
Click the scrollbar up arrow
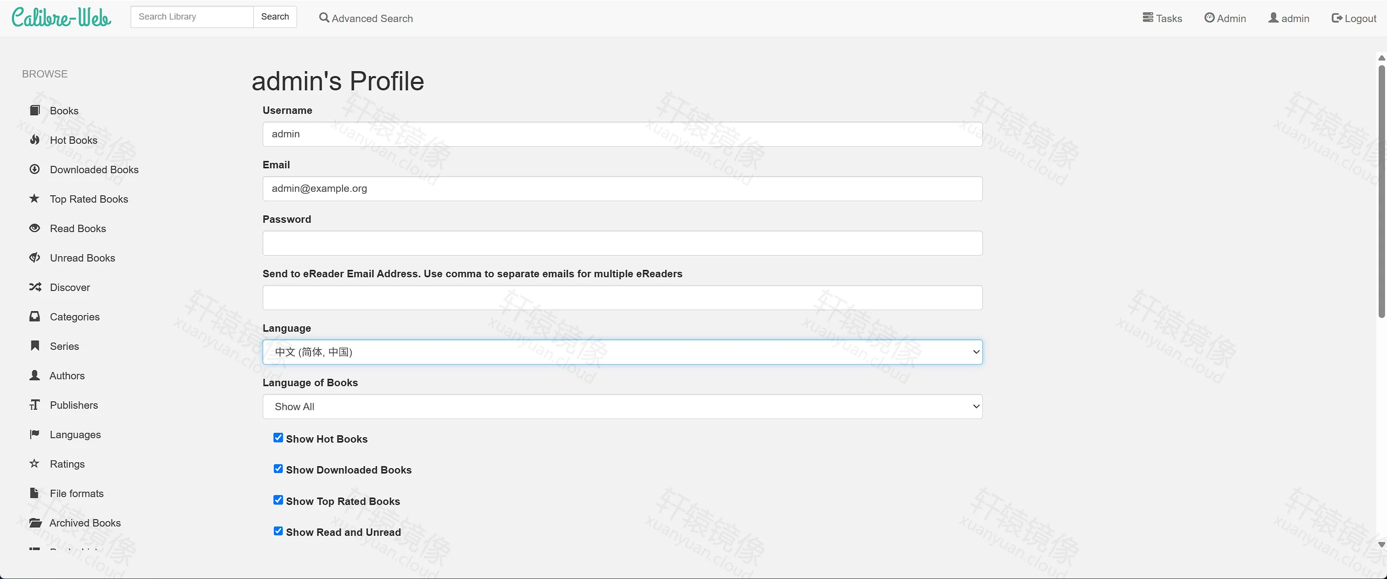click(x=1382, y=58)
